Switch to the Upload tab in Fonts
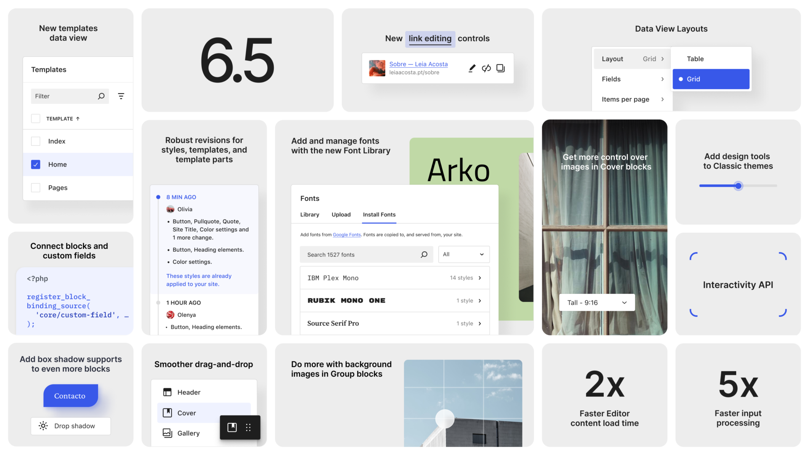The width and height of the screenshot is (809, 455). point(340,214)
